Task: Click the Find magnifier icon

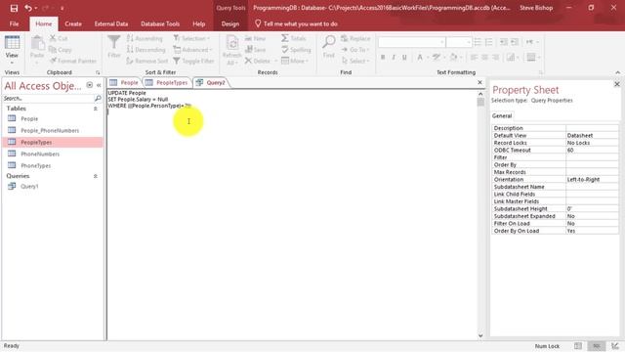Action: coord(329,42)
